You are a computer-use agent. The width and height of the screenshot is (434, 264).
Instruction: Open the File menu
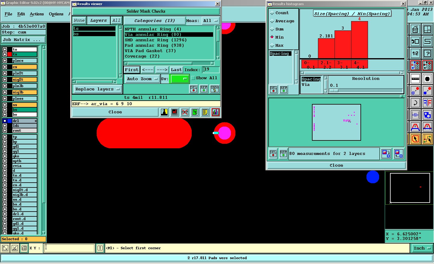[8, 14]
